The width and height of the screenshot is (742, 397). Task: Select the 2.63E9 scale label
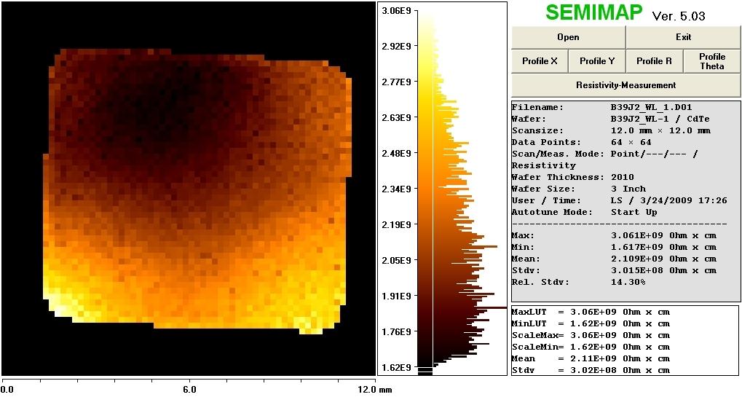(x=395, y=117)
